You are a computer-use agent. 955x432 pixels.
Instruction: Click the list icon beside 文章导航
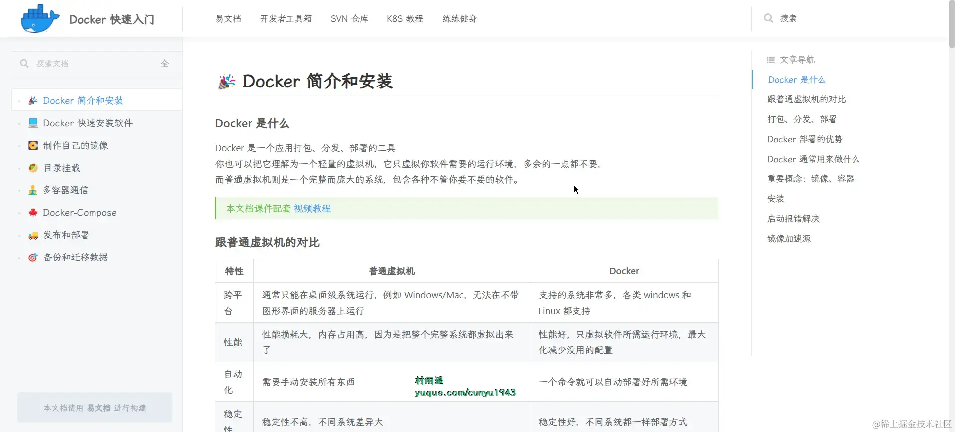tap(771, 60)
